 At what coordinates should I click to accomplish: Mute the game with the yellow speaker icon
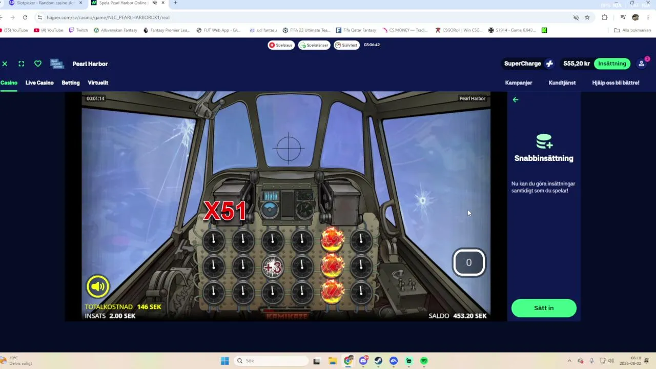(x=98, y=286)
